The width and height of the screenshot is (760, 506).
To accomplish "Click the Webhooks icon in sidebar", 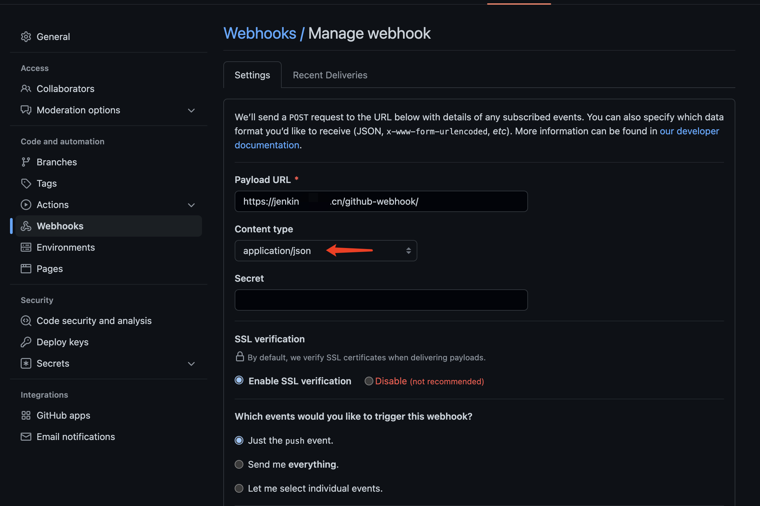I will pos(26,226).
